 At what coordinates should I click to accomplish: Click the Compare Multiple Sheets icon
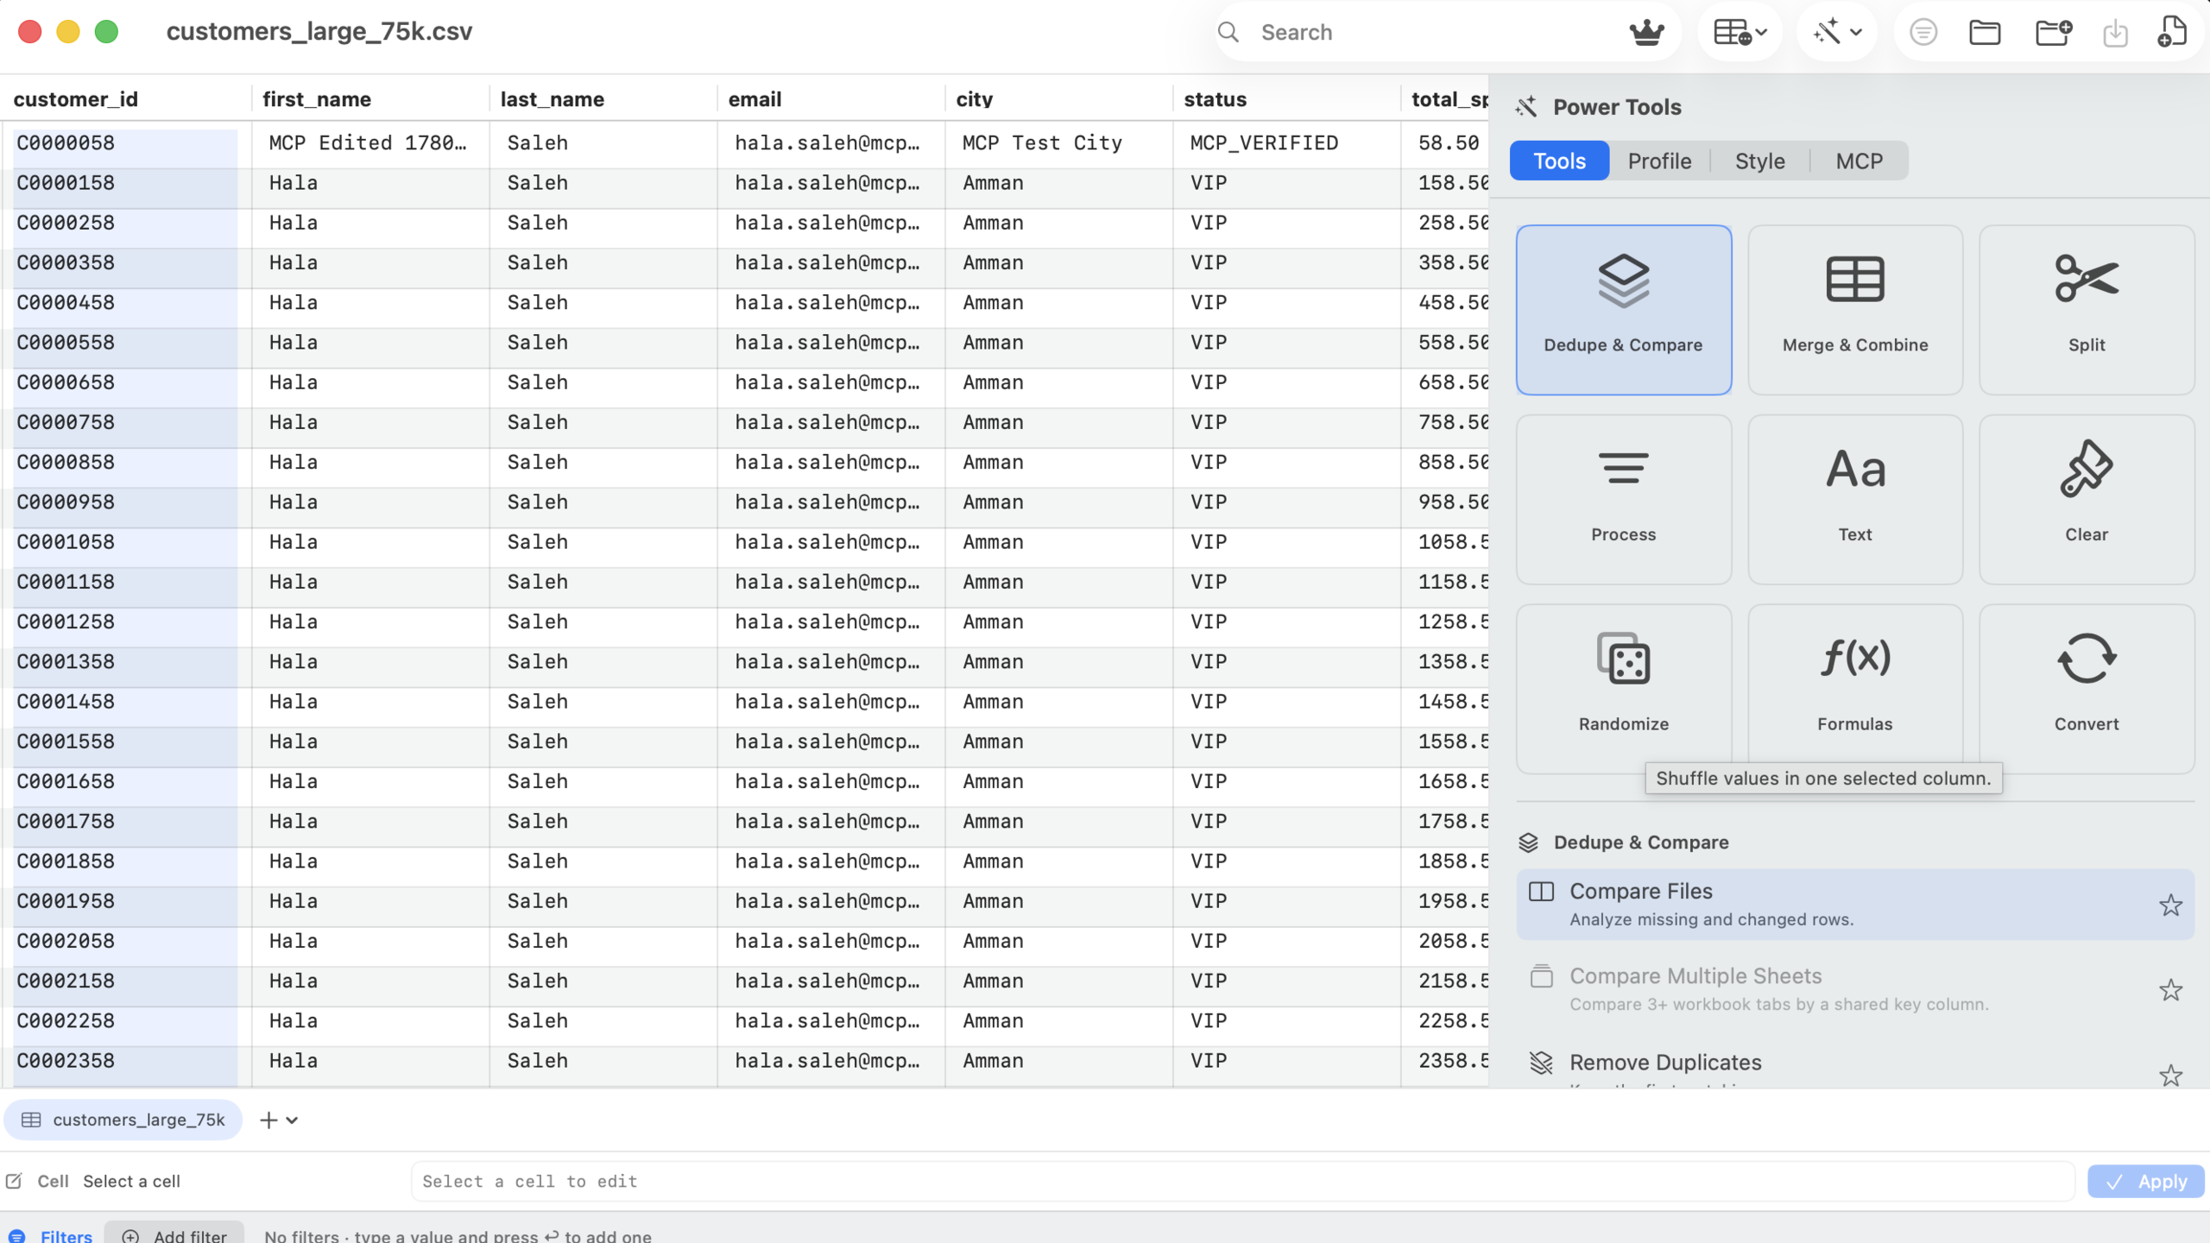click(x=1541, y=976)
